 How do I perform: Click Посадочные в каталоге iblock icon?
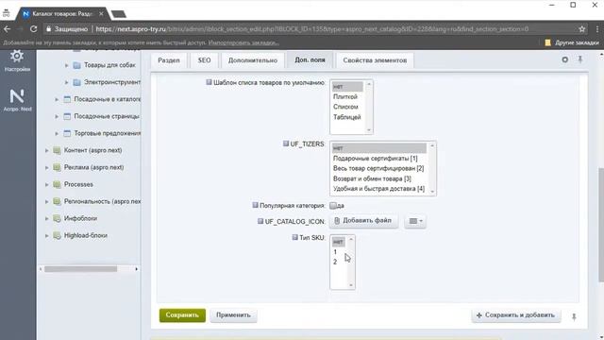(x=67, y=99)
